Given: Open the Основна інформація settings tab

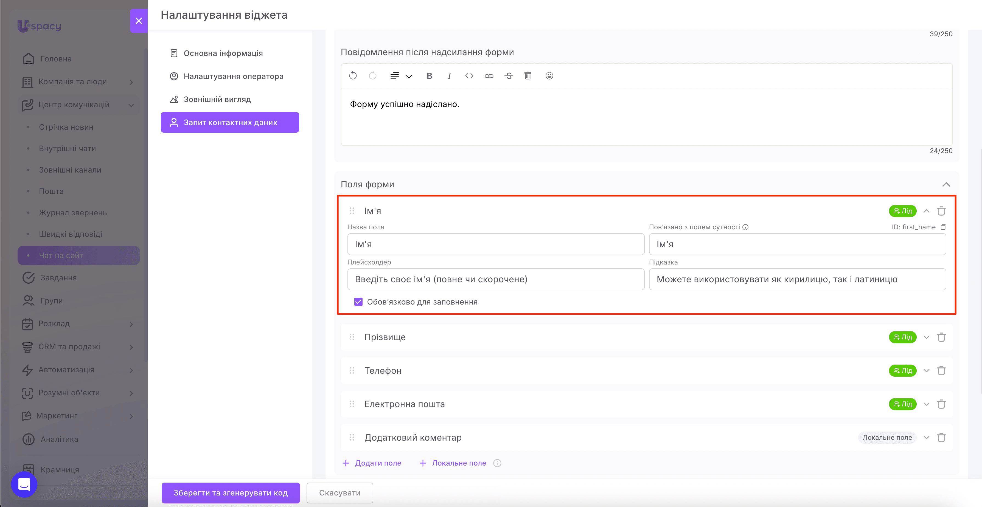Looking at the screenshot, I should (x=230, y=53).
